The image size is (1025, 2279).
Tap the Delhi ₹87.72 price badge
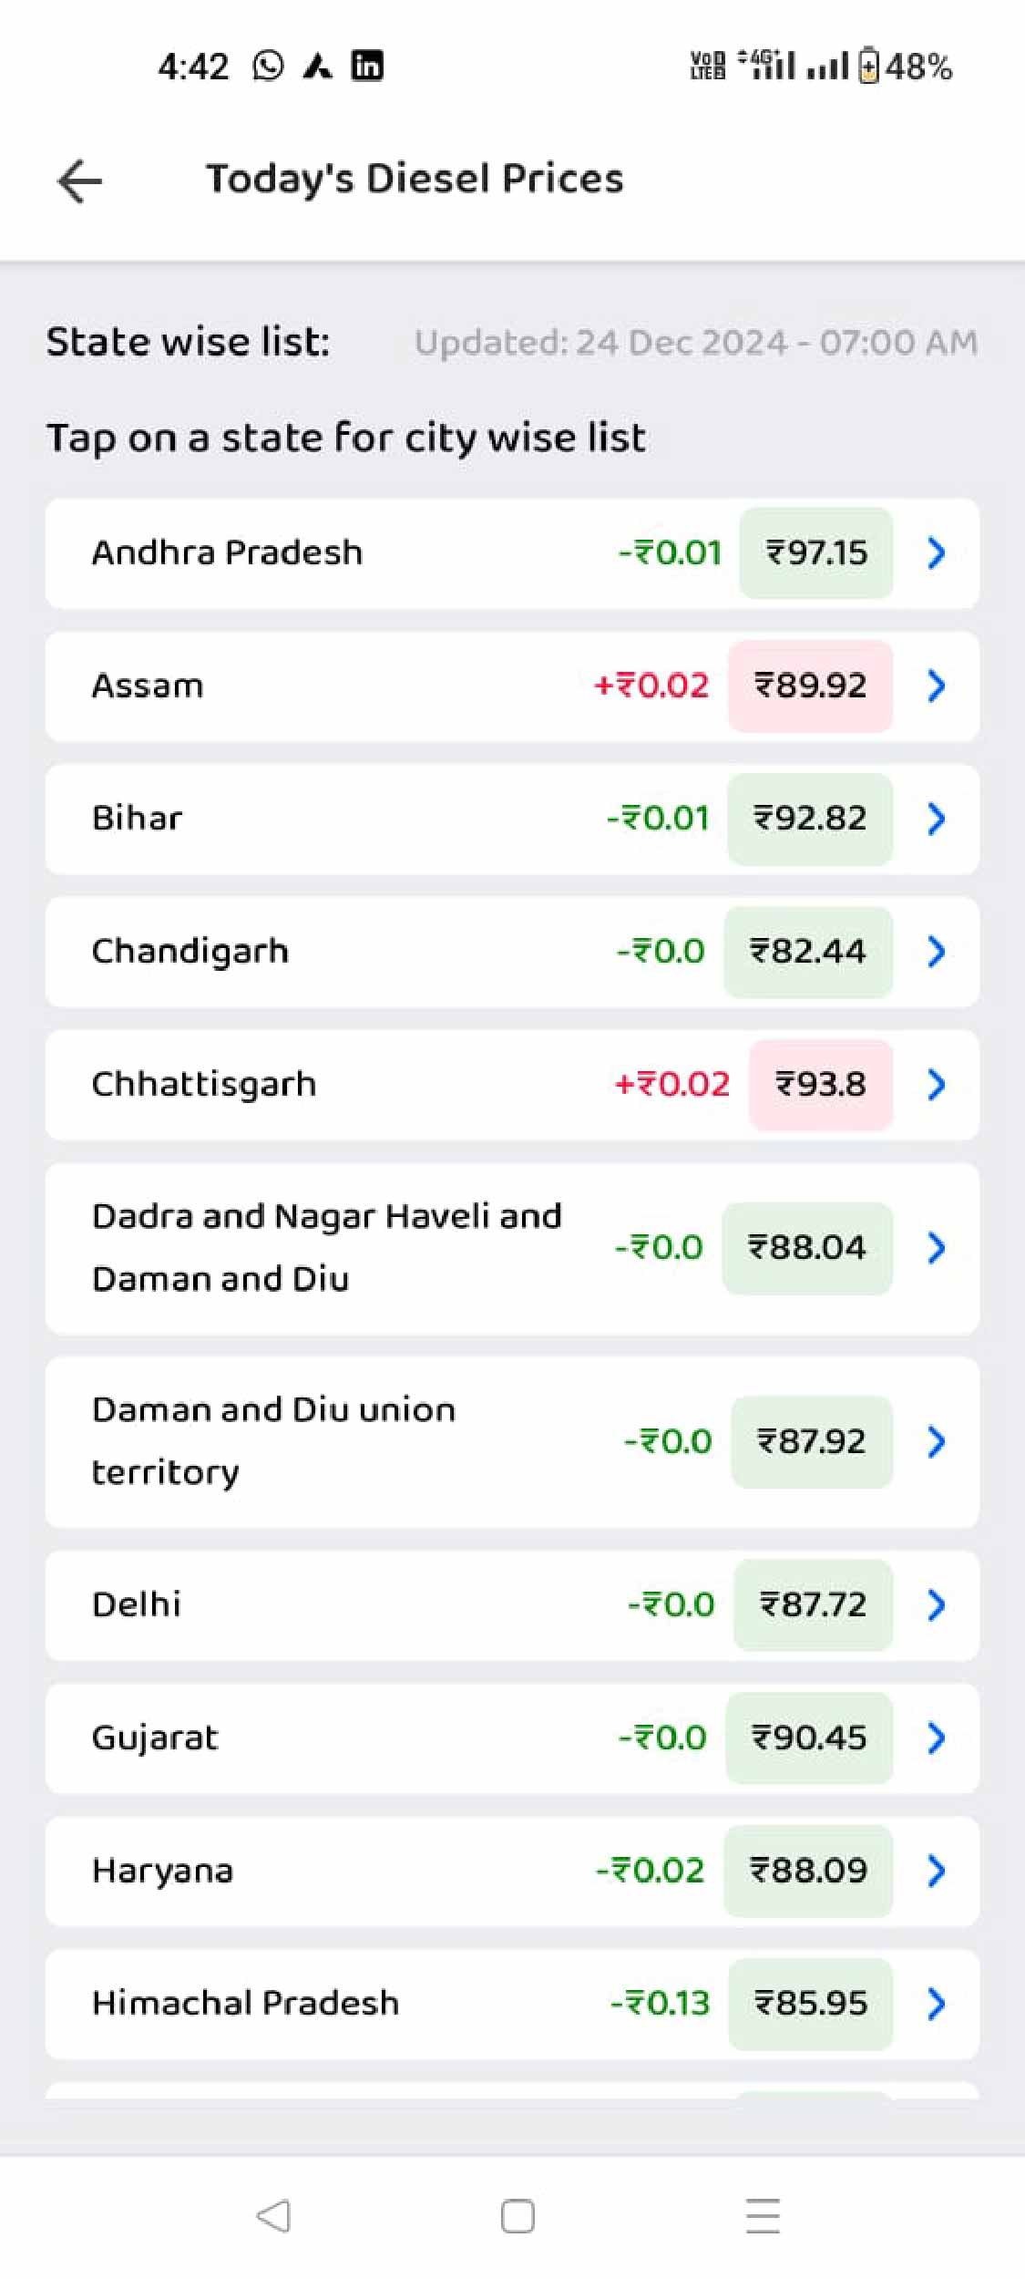813,1604
